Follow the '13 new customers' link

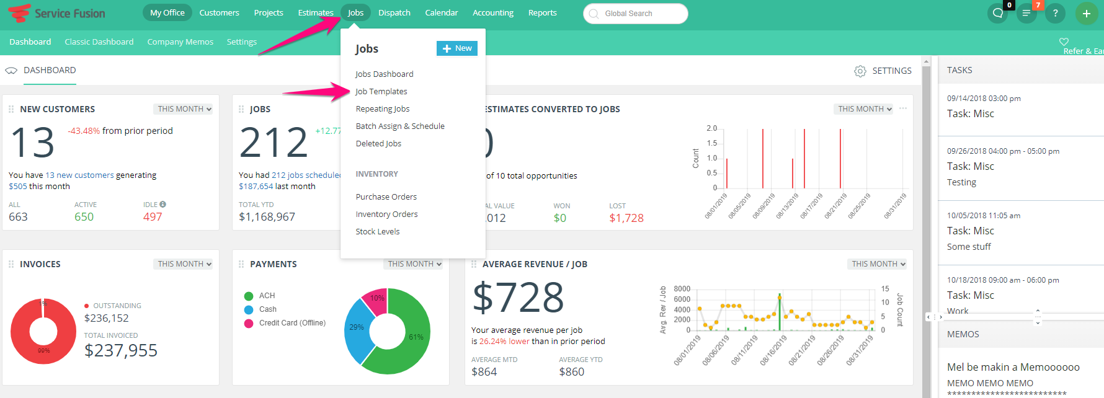79,175
